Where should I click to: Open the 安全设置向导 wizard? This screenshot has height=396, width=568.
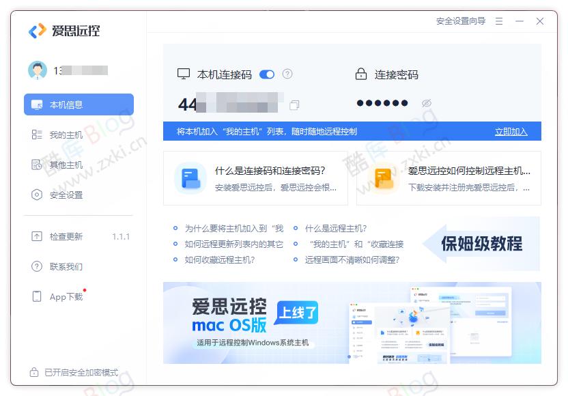[x=461, y=21]
